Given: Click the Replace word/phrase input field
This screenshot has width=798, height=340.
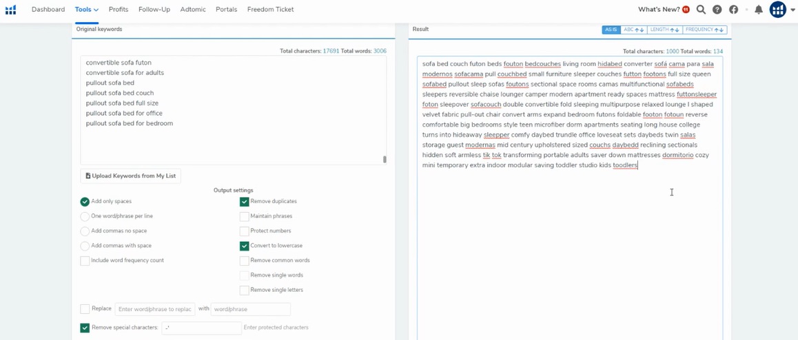Looking at the screenshot, I should (155, 309).
